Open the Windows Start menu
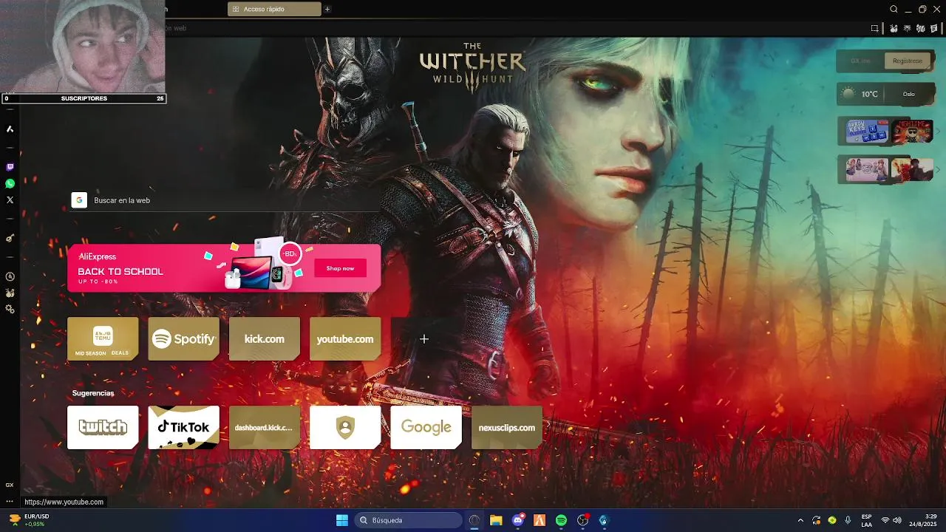Screen dimensions: 946x532 (x=342, y=520)
